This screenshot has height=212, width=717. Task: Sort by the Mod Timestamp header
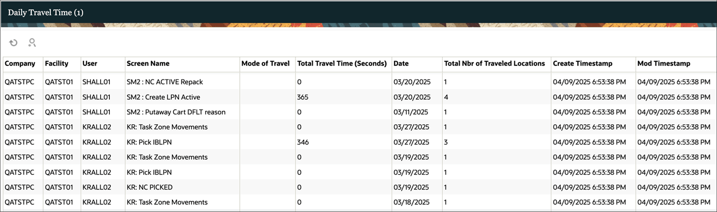(664, 63)
